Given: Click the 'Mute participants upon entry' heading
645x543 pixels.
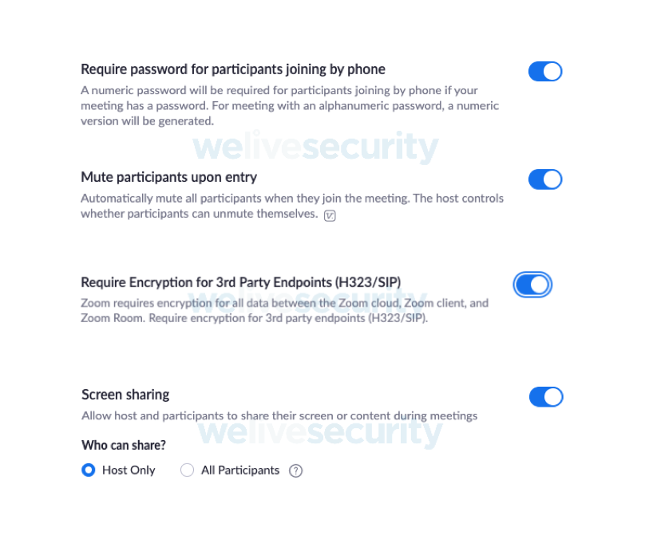Looking at the screenshot, I should pyautogui.click(x=168, y=177).
